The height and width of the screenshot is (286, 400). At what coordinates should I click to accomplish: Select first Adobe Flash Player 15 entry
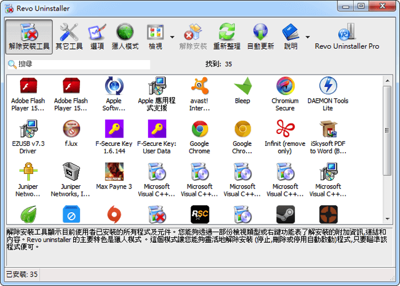point(28,94)
